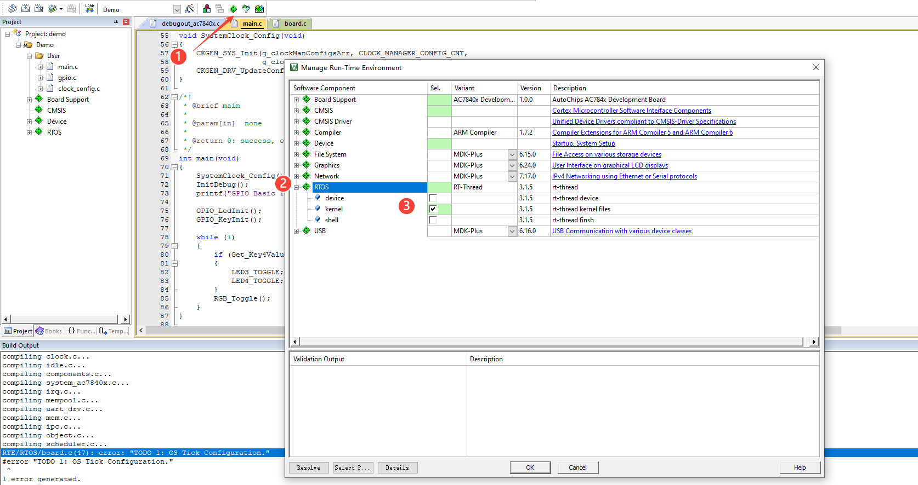This screenshot has height=485, width=918.
Task: Click the Batch Build toolbar icon
Action: (52, 9)
